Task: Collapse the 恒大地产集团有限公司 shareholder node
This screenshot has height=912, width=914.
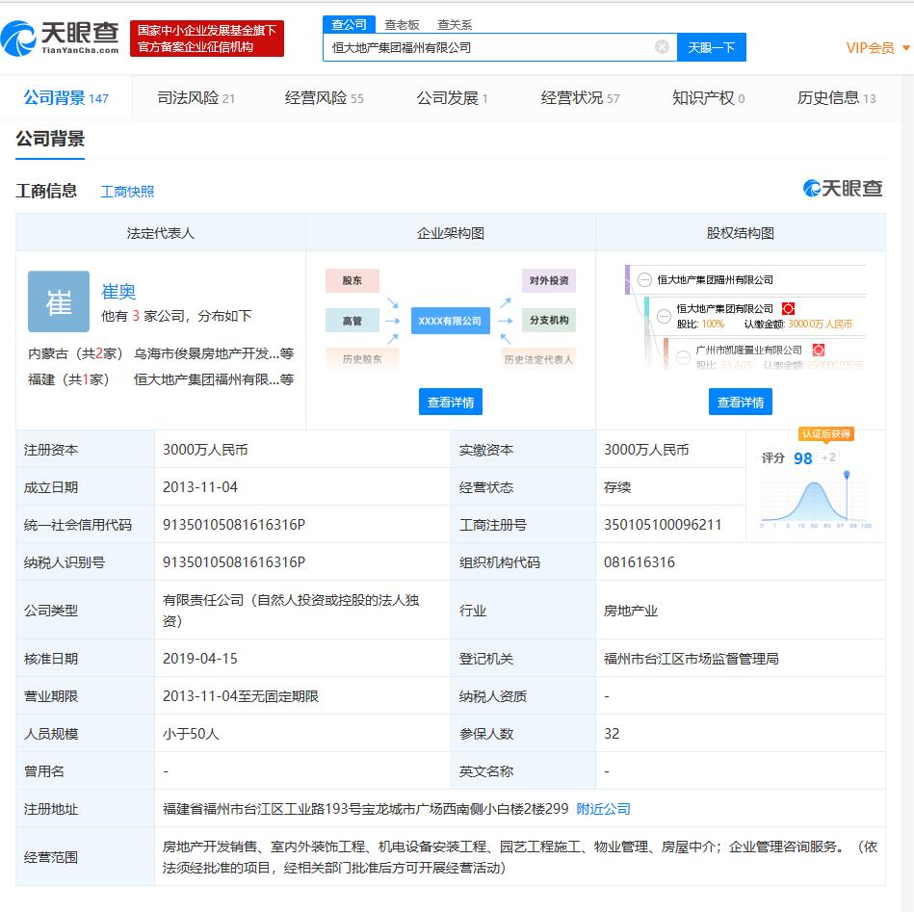Action: pos(664,316)
